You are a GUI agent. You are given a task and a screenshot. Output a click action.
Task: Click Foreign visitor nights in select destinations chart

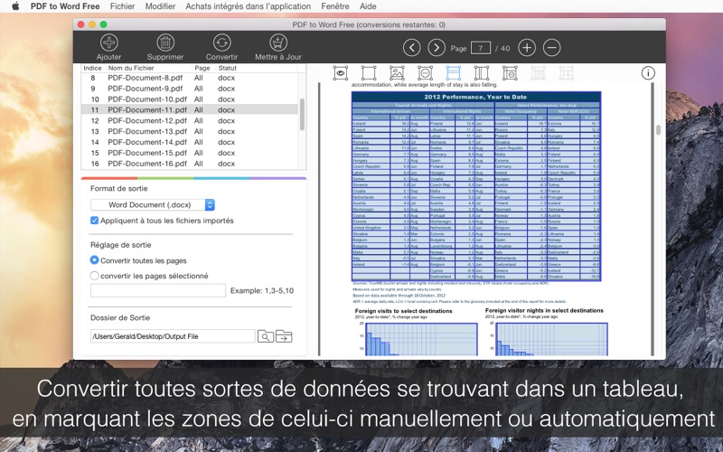(x=551, y=339)
